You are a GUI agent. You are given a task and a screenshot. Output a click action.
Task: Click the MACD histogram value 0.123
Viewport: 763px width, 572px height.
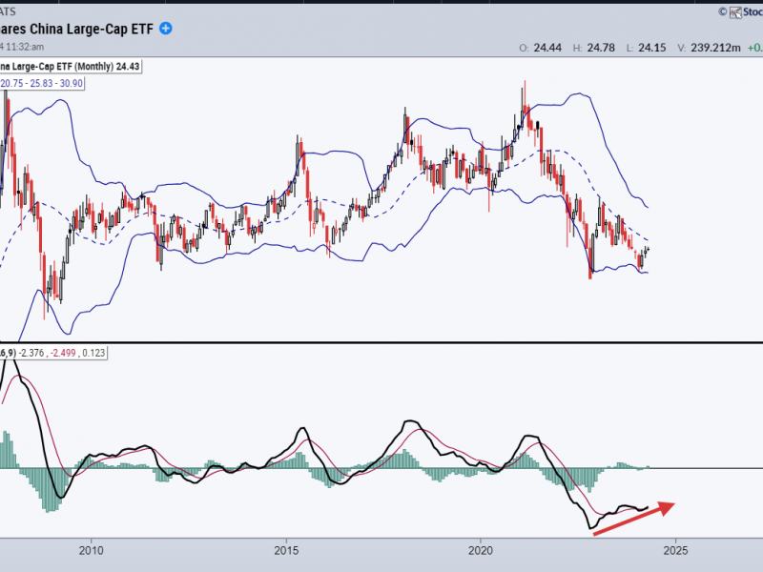(93, 353)
